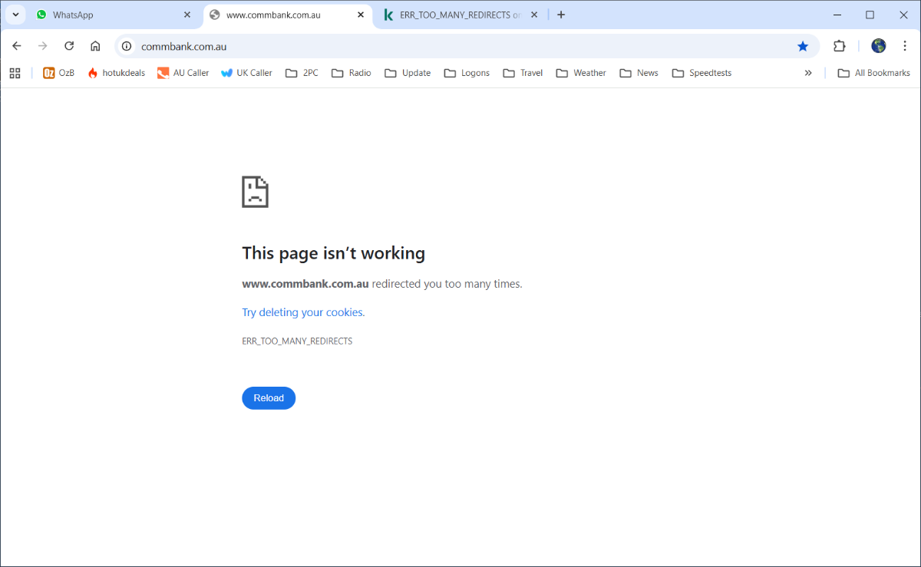Open the home page icon

[x=95, y=46]
